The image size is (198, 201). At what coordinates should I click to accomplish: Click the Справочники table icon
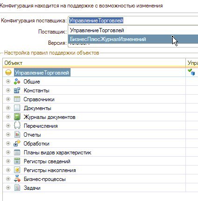pyautogui.click(x=17, y=99)
